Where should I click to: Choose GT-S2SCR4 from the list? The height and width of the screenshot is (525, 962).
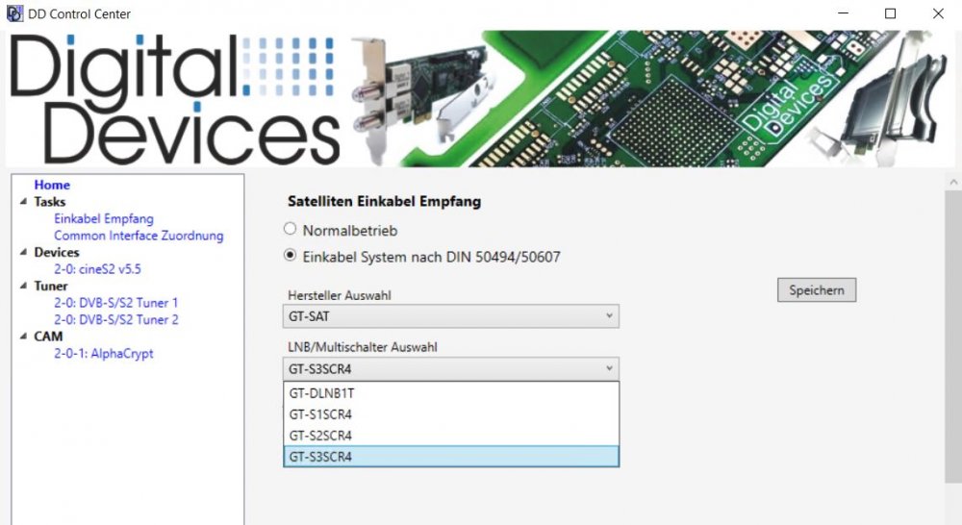point(451,436)
